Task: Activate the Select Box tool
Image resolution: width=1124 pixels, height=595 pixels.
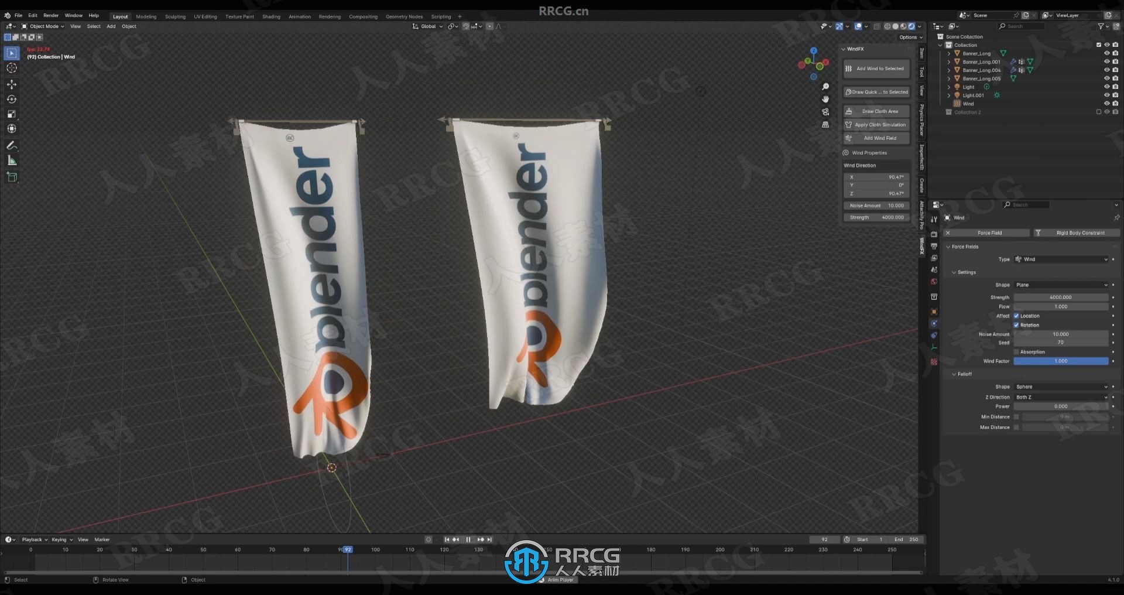Action: point(12,53)
